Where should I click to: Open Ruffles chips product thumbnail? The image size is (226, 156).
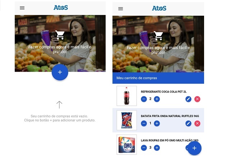[126, 120]
